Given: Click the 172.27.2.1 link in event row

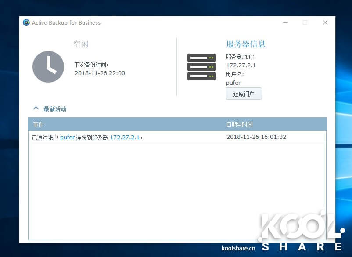Looking at the screenshot, I should tap(125, 137).
